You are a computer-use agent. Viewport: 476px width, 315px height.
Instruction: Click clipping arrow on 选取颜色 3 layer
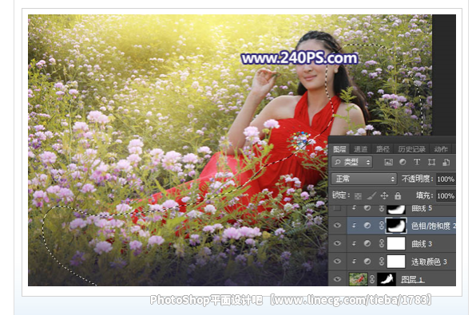354,261
